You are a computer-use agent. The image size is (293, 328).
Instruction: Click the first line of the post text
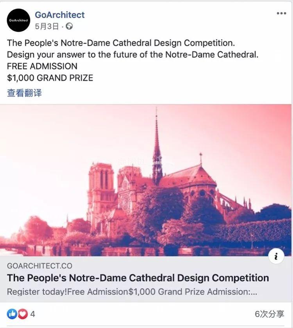(x=121, y=43)
